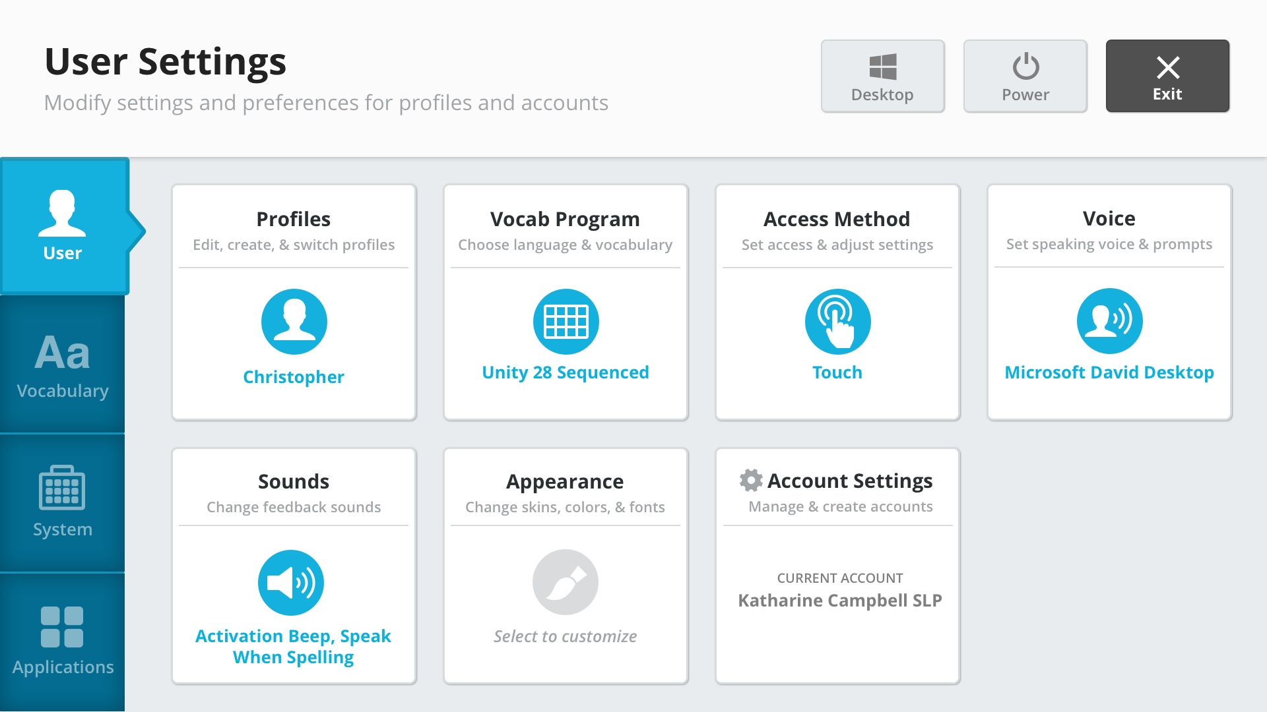Select the User sidebar tab
Viewport: 1267px width, 712px height.
[x=63, y=226]
